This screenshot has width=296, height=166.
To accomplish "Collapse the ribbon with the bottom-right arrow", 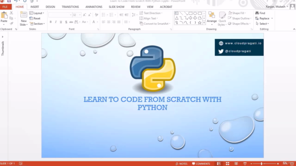I will (x=294, y=29).
